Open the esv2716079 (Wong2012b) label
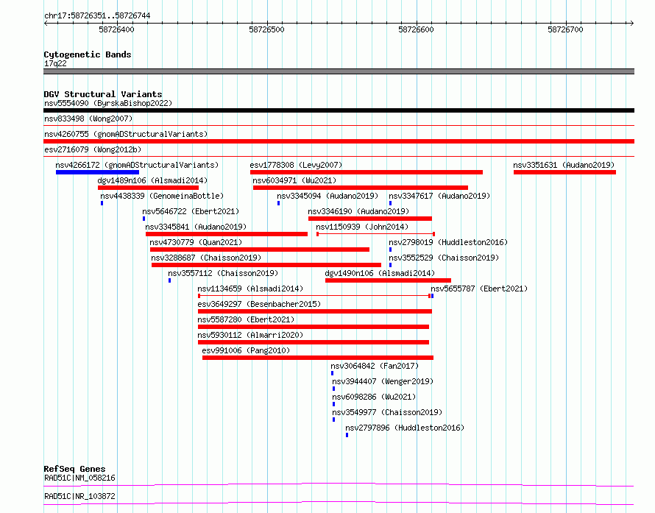Screen dimensions: 655x513 point(93,149)
